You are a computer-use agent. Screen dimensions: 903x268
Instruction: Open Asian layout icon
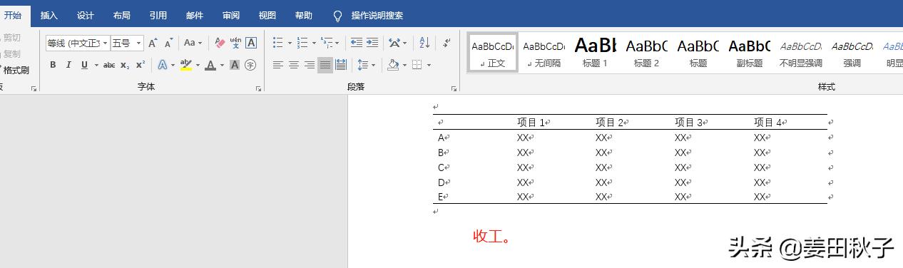point(394,43)
